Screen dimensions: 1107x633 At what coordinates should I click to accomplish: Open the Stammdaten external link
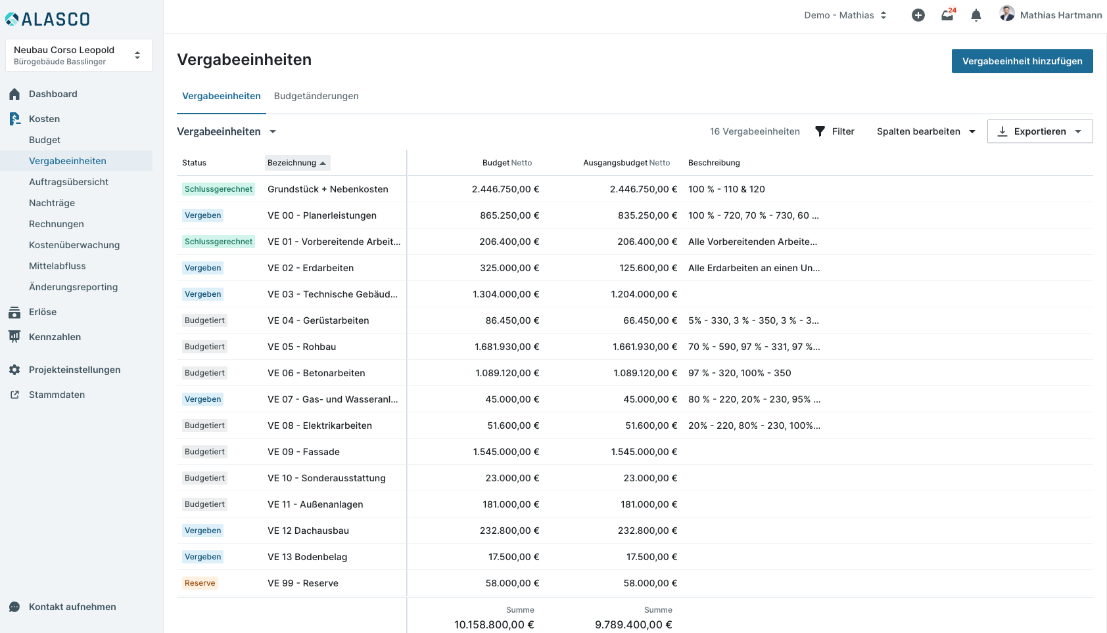coord(57,395)
